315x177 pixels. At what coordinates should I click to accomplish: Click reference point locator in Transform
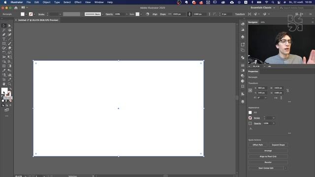(x=250, y=90)
